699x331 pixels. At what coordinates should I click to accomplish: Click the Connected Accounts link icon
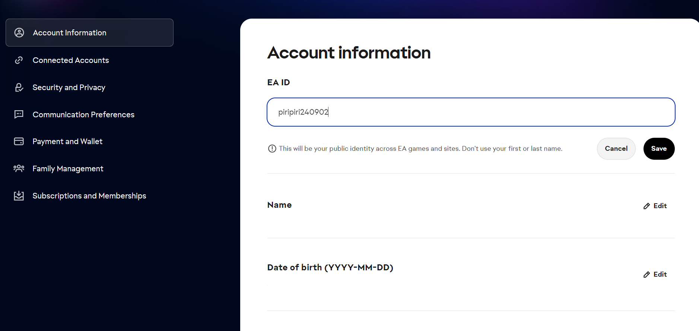[19, 60]
